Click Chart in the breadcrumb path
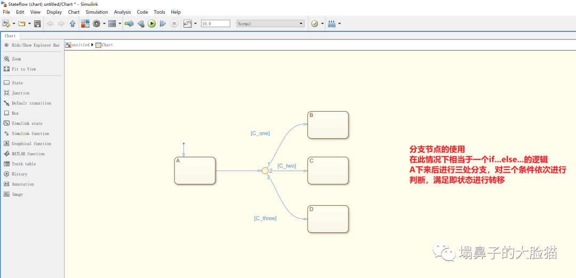The width and height of the screenshot is (576, 278). coord(107,45)
